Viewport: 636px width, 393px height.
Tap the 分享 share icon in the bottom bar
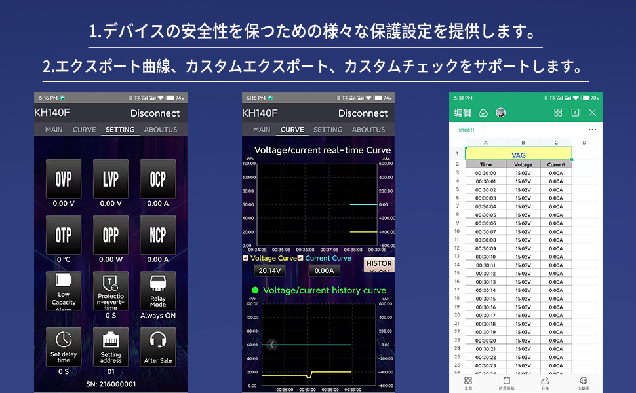pyautogui.click(x=545, y=383)
